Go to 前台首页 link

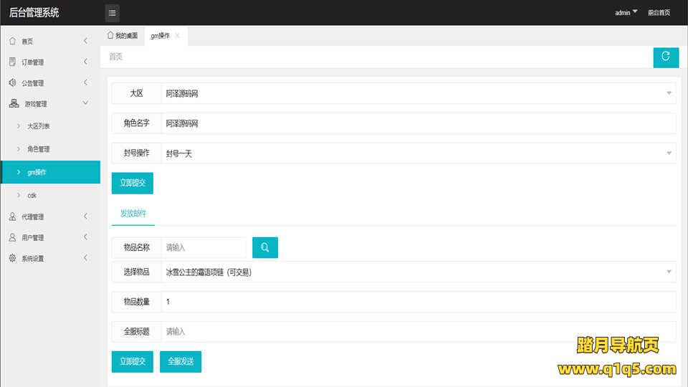pyautogui.click(x=659, y=13)
